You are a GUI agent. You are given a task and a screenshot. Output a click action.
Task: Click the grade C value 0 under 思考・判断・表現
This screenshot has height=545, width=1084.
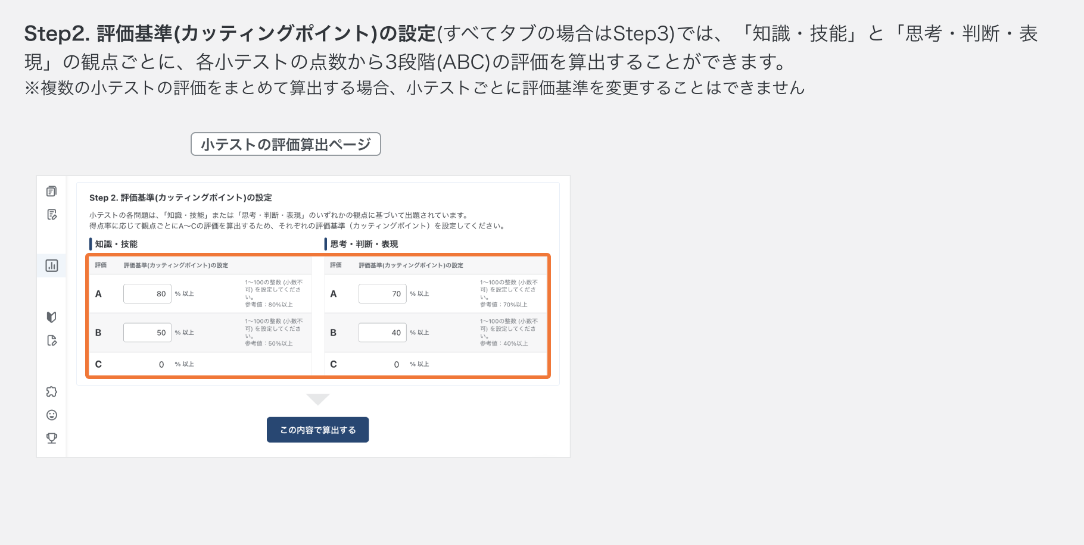pyautogui.click(x=397, y=365)
